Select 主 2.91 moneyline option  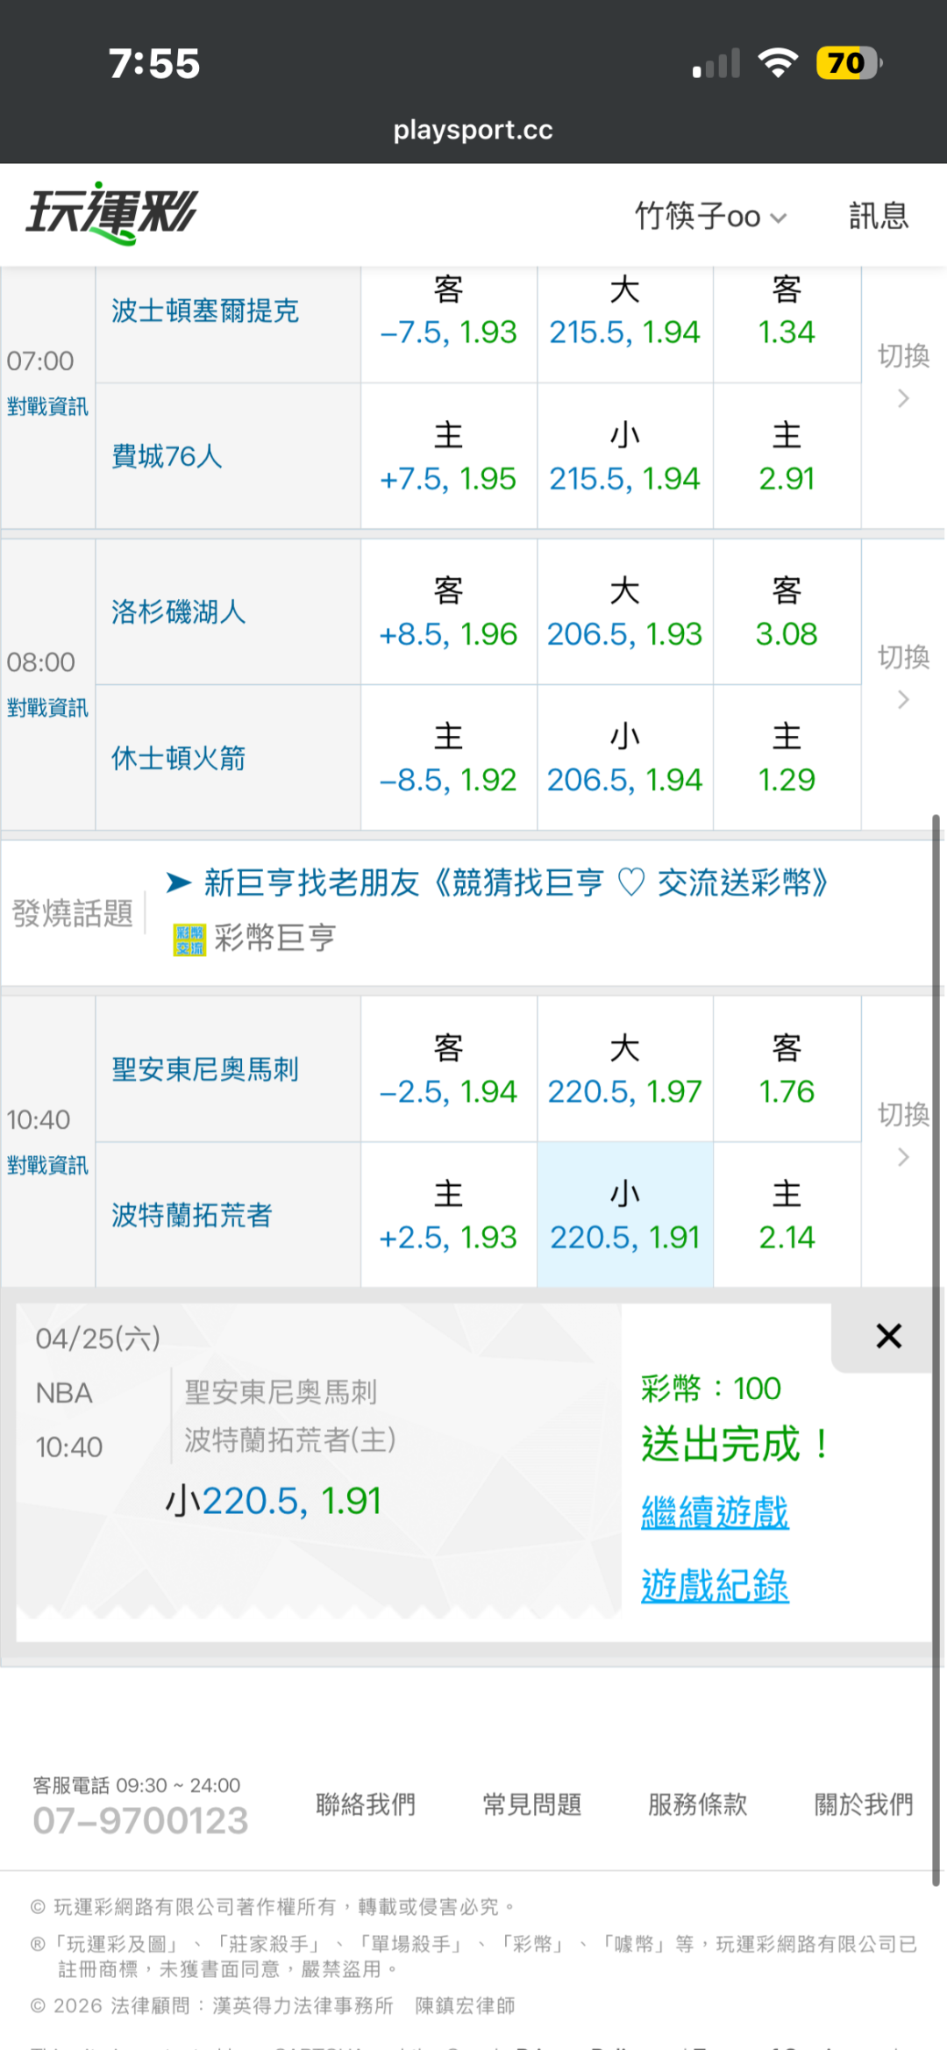787,456
